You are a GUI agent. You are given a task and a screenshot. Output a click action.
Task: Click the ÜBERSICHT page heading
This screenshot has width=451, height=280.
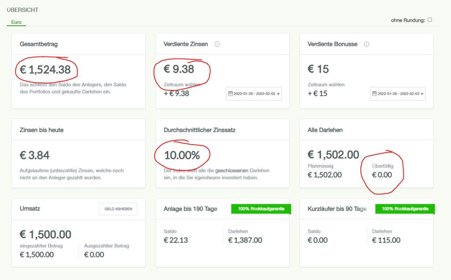click(x=22, y=10)
